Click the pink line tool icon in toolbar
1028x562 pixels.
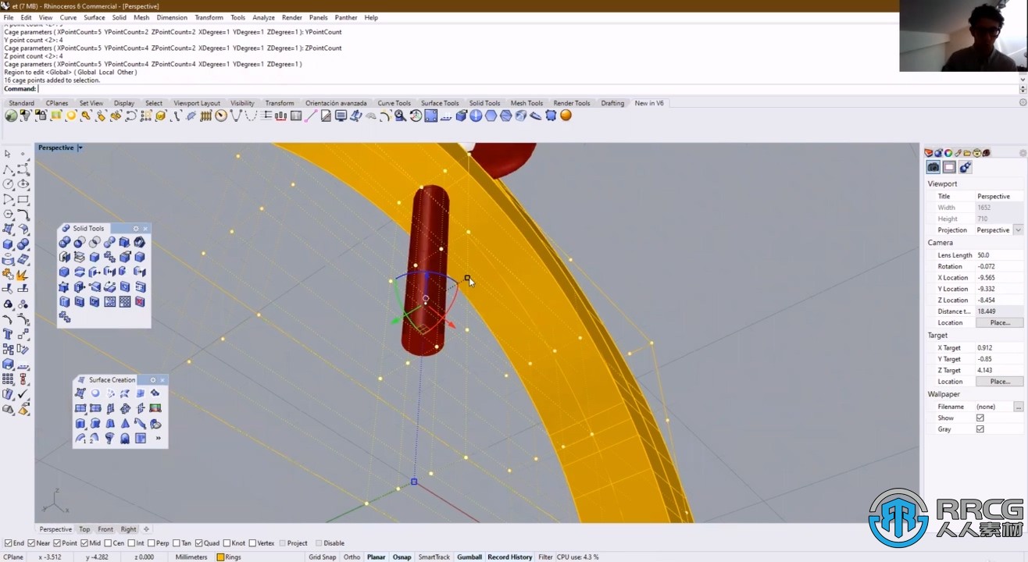[311, 116]
